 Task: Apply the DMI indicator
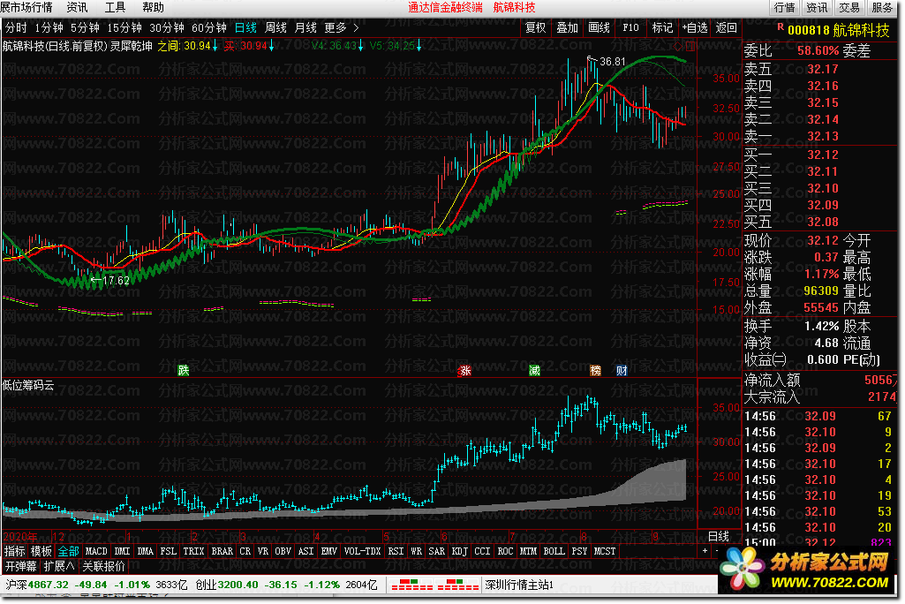(123, 551)
